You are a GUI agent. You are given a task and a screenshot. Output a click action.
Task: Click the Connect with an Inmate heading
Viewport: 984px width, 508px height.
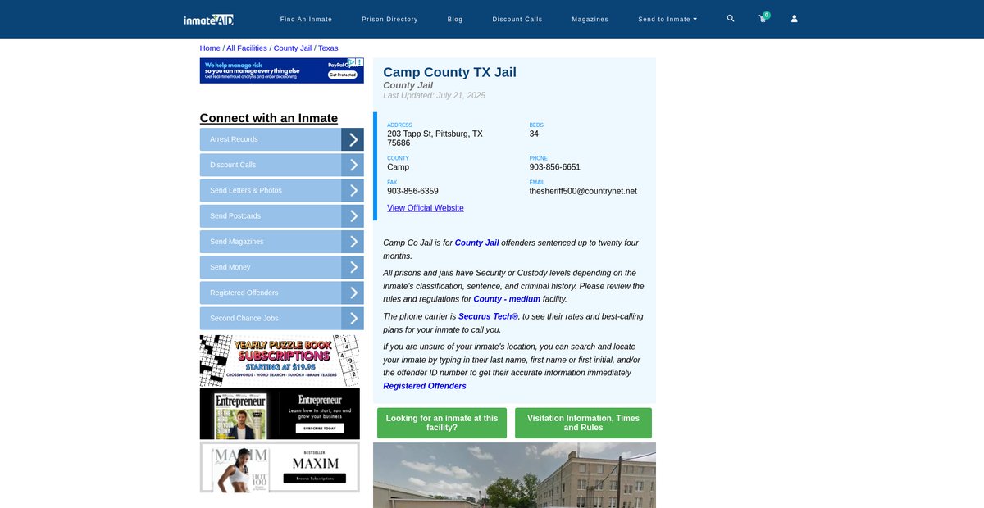click(269, 118)
